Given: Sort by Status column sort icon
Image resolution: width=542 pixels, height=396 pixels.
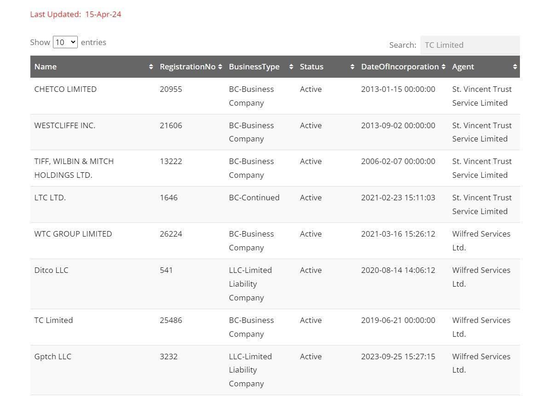Looking at the screenshot, I should click(x=352, y=67).
